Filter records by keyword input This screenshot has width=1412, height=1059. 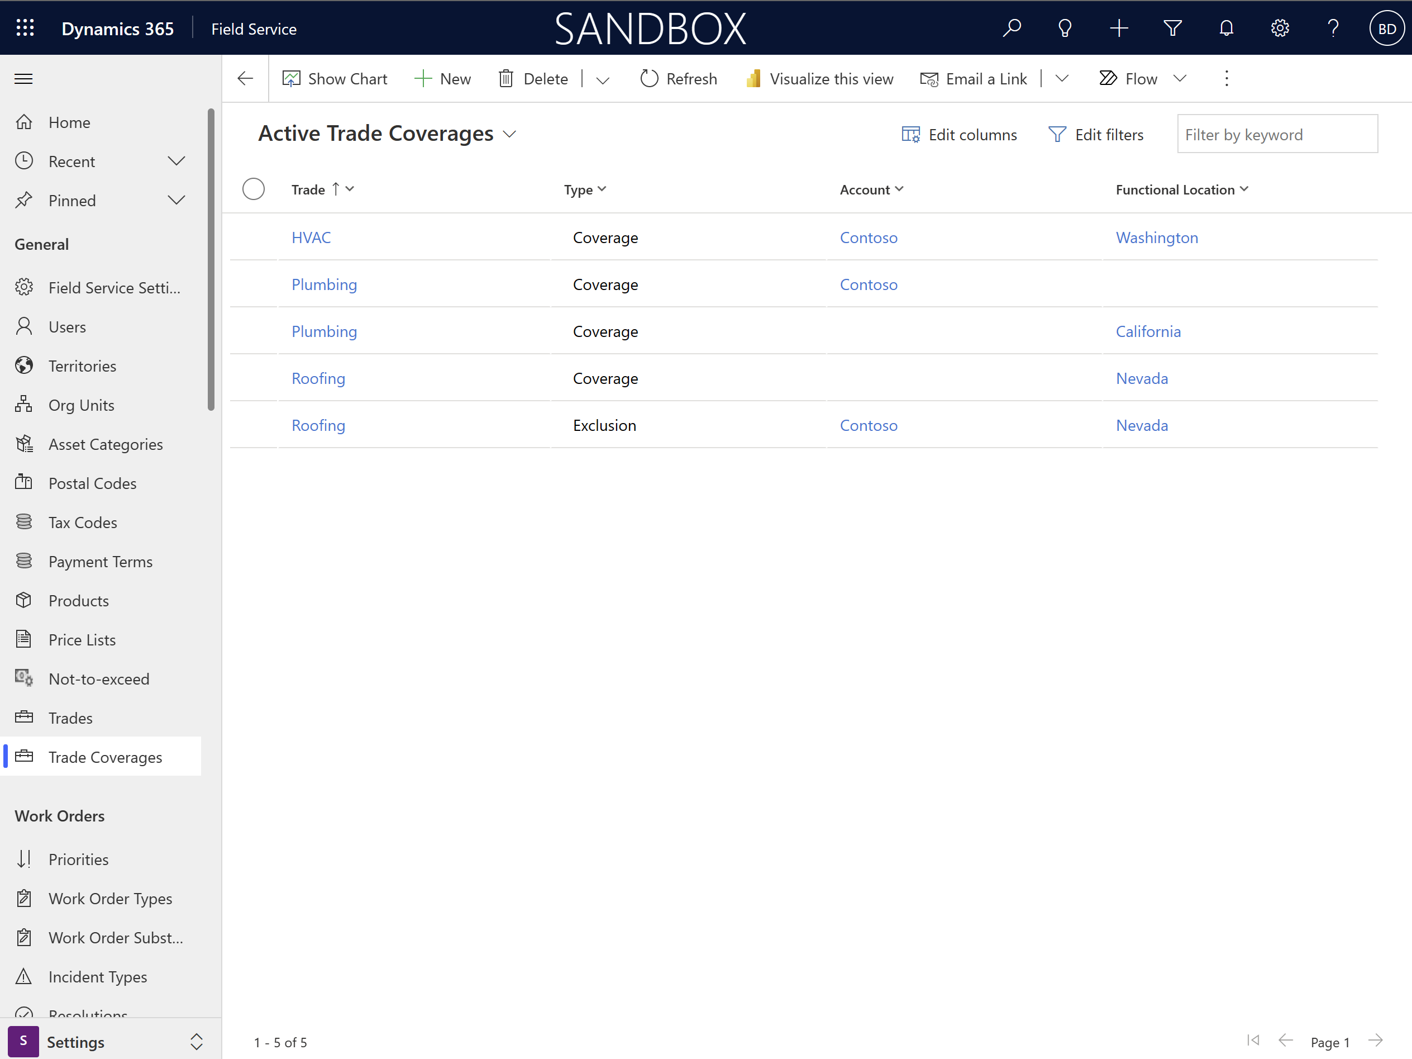(1275, 134)
